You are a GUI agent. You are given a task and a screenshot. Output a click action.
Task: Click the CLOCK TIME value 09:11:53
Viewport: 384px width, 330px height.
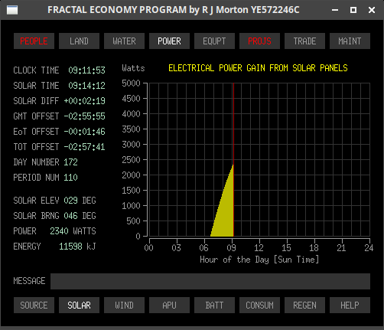tap(86, 70)
